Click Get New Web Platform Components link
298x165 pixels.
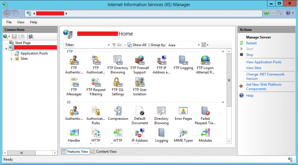click(264, 87)
